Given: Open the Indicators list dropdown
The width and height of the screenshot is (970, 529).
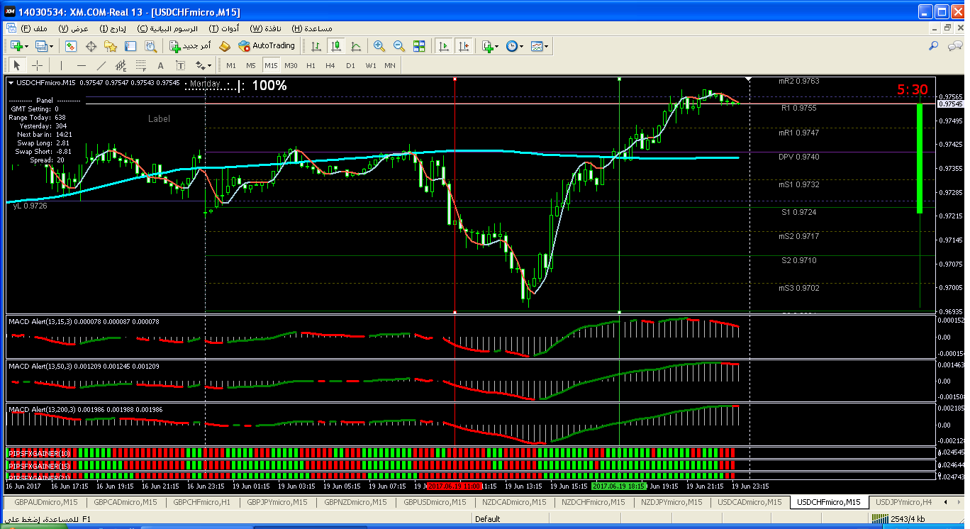Looking at the screenshot, I should click(x=489, y=46).
